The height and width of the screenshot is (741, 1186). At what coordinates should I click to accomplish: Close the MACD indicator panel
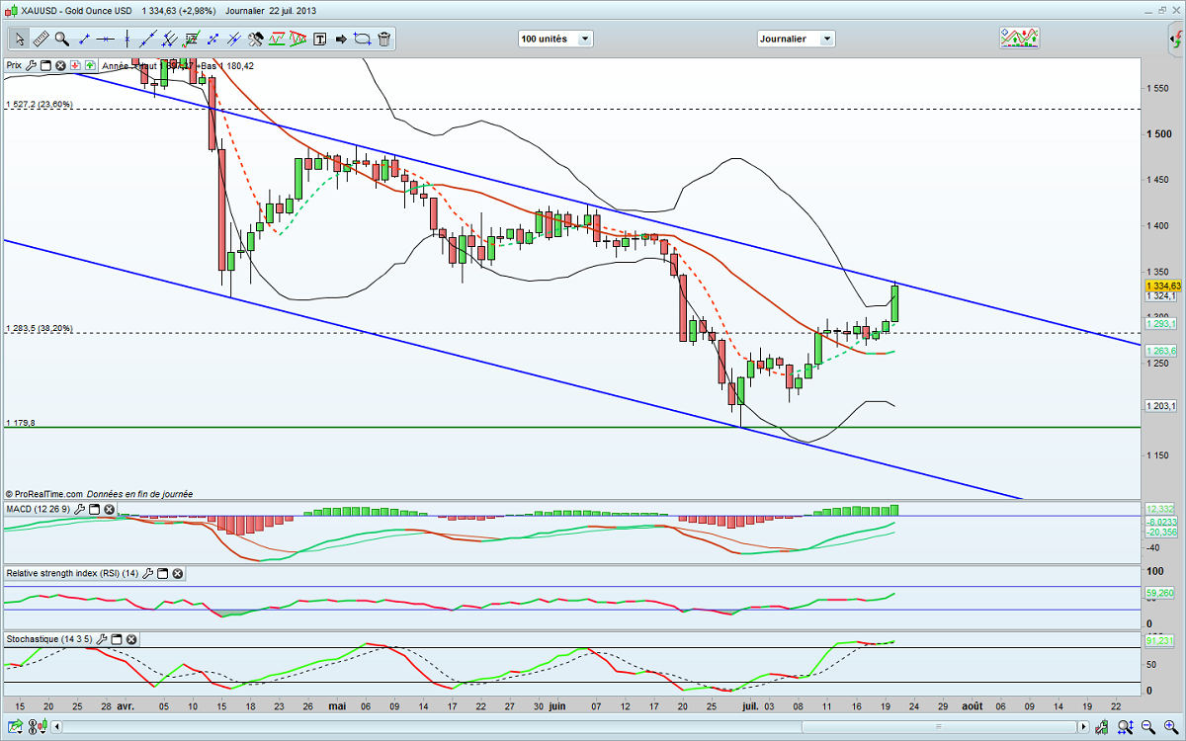click(110, 510)
